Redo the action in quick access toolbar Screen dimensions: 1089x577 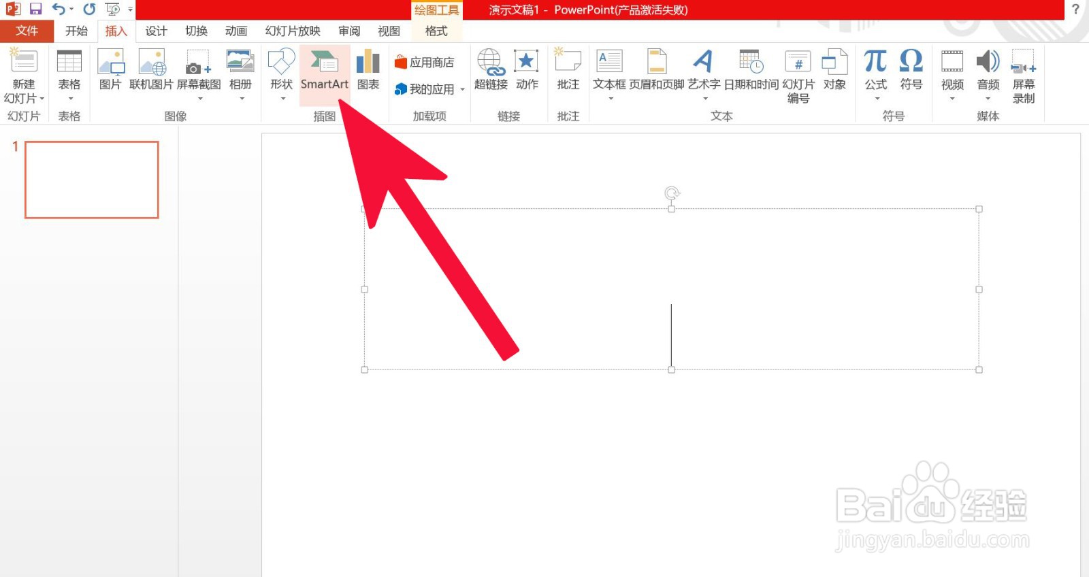tap(89, 9)
